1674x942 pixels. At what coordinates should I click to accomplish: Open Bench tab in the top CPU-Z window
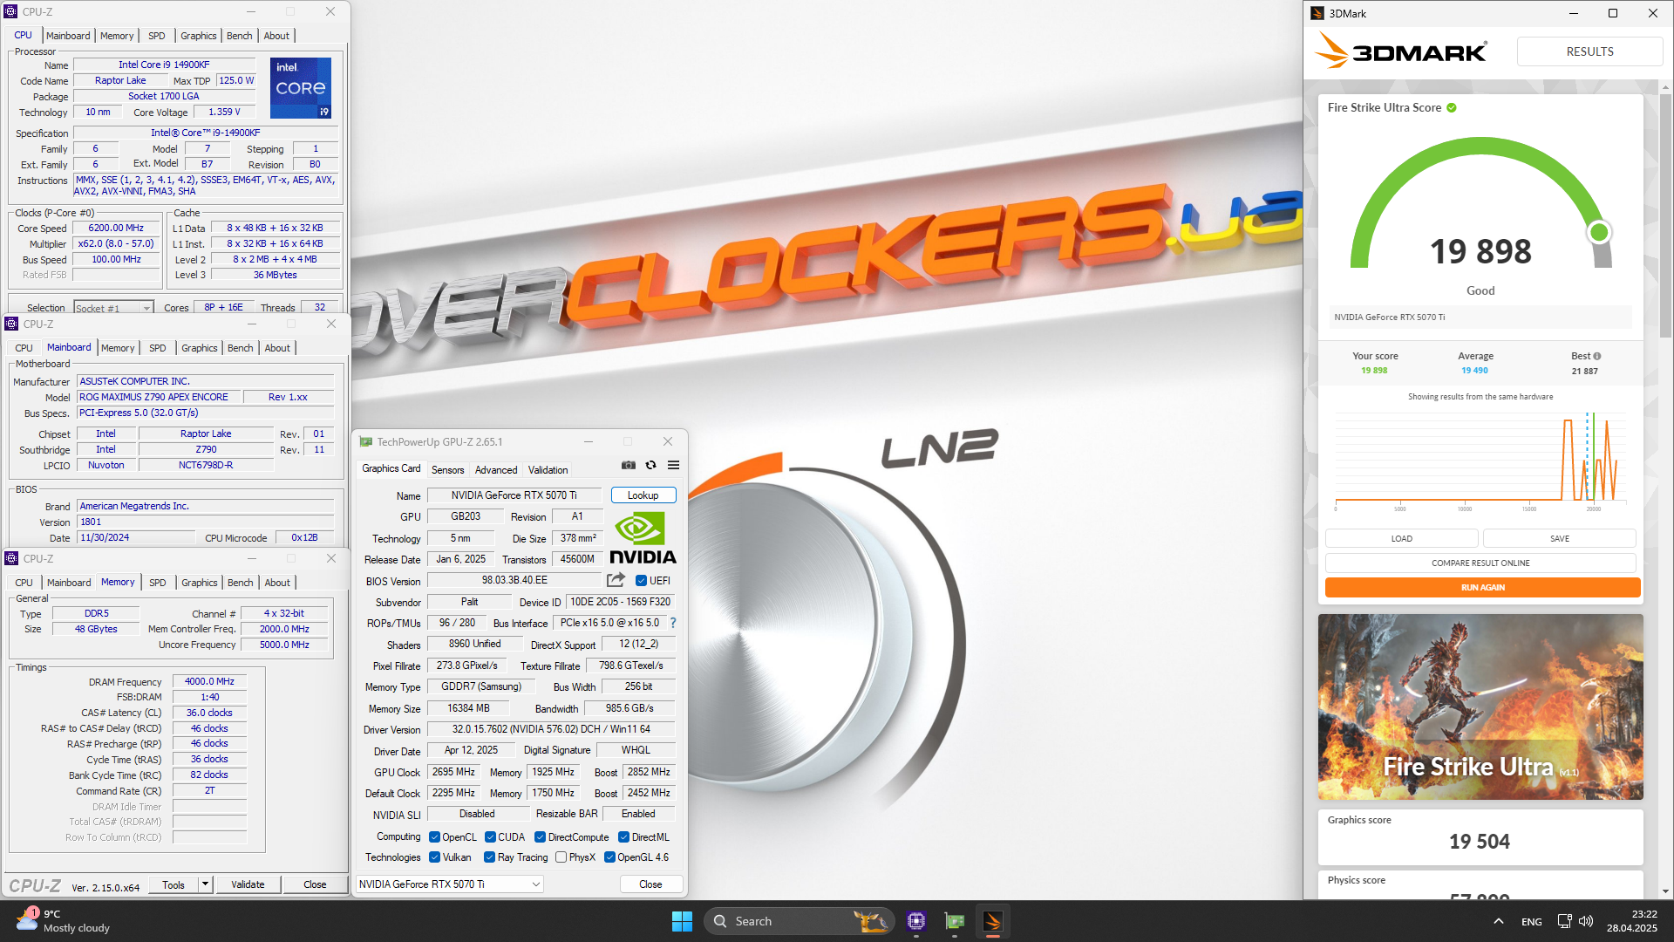click(x=239, y=36)
